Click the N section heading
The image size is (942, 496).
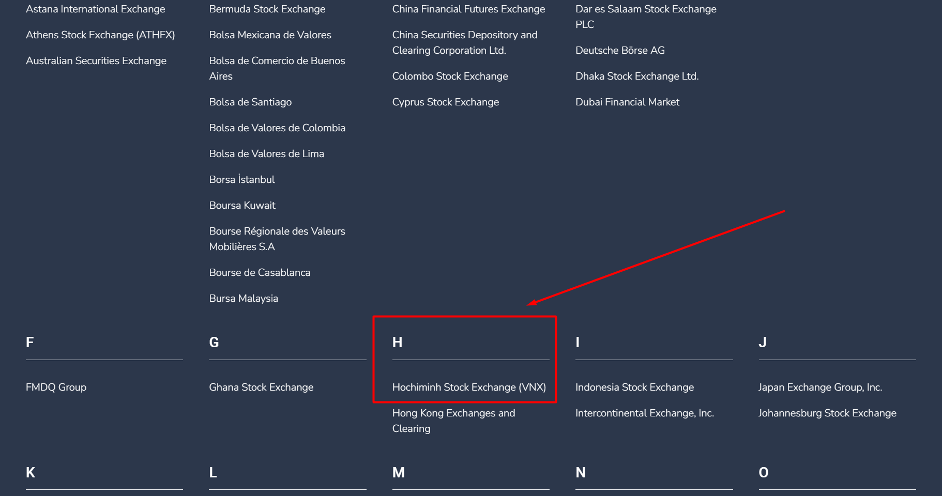pos(581,472)
